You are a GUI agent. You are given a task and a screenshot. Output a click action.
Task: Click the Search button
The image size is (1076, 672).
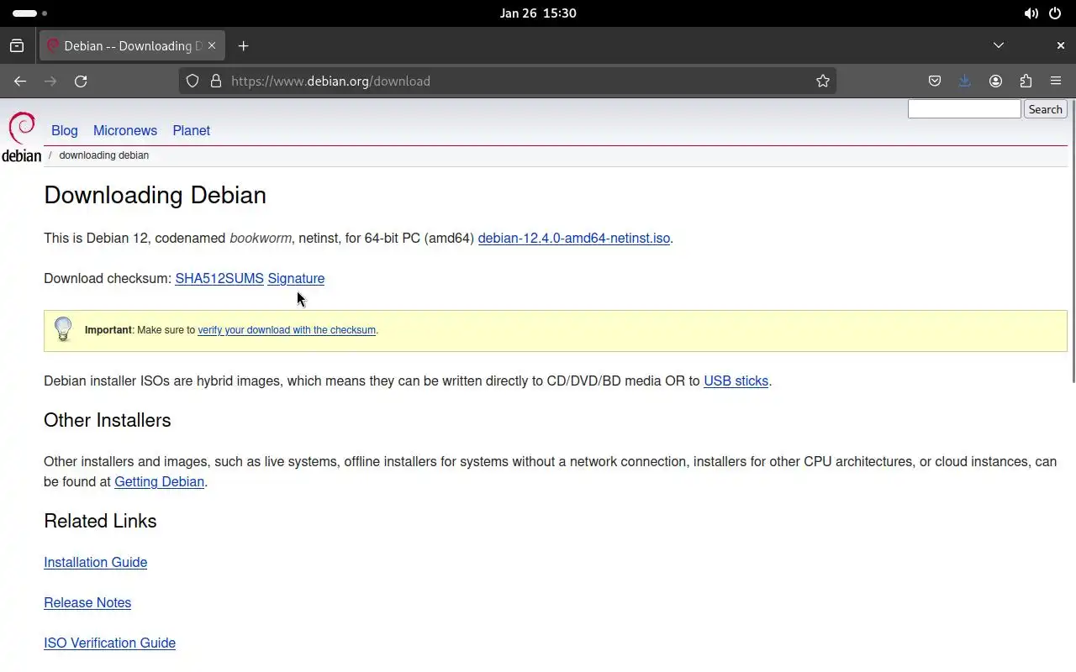(1045, 109)
